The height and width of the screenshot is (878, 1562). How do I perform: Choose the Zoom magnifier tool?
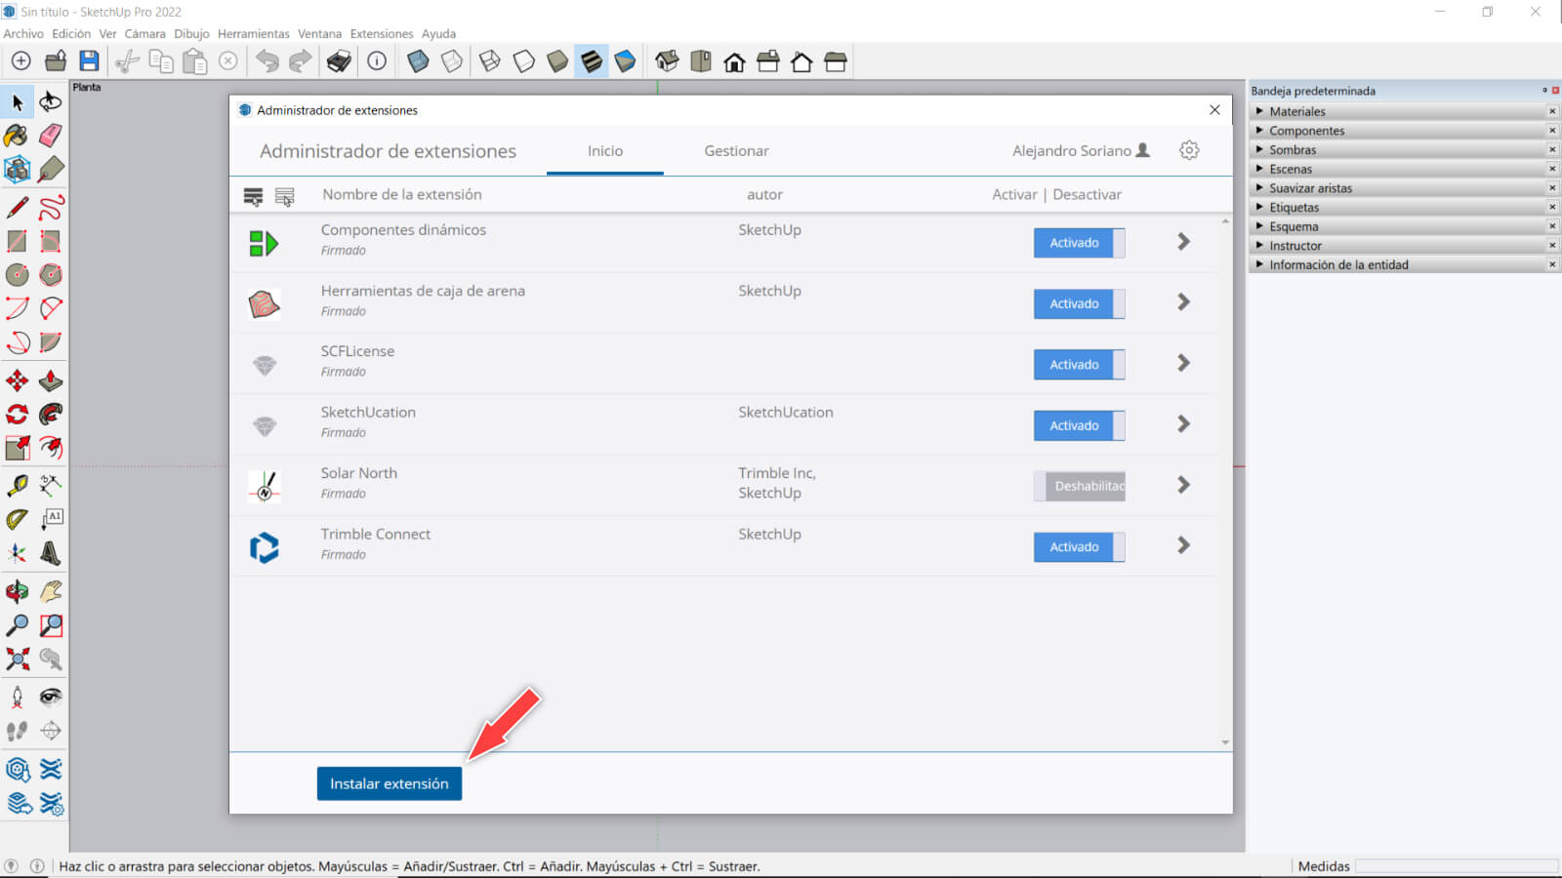point(17,625)
